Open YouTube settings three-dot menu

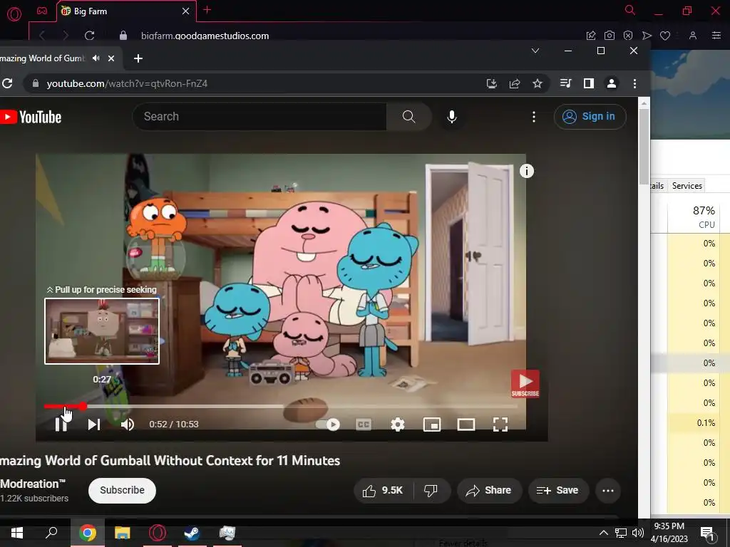[x=533, y=116]
